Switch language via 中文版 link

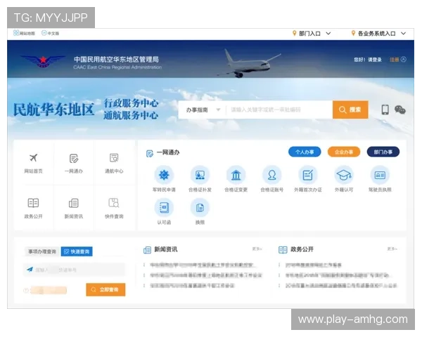point(50,33)
